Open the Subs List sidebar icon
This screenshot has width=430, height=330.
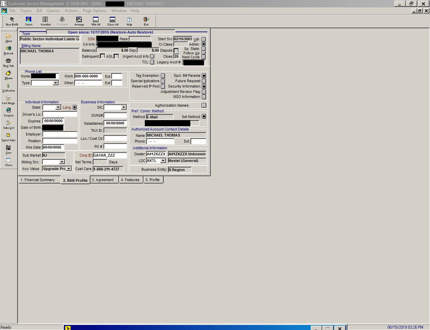(x=8, y=125)
